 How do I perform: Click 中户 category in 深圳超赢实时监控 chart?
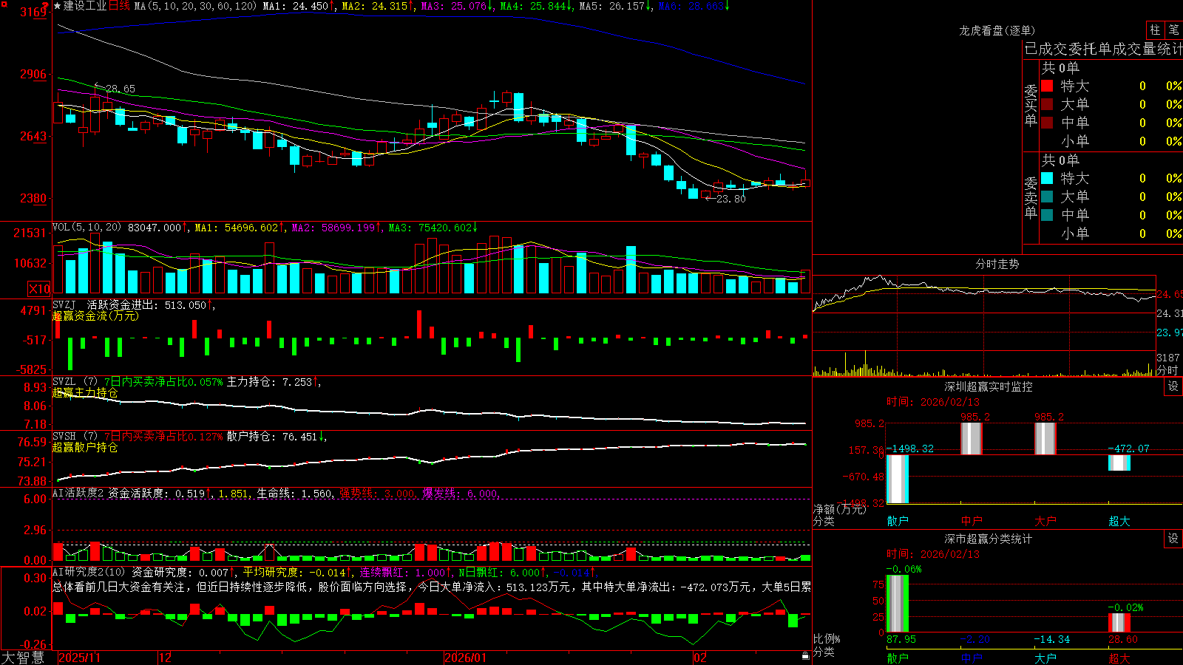click(972, 521)
